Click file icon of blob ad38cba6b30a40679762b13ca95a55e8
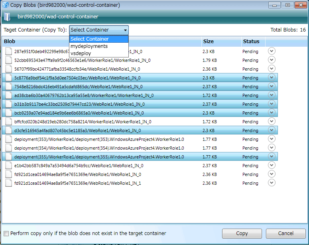This screenshot has width=309, height=245. (8, 95)
